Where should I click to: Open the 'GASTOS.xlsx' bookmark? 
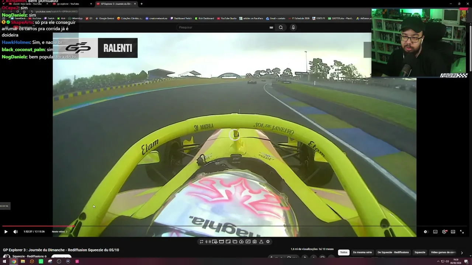[341, 18]
